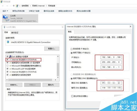The height and width of the screenshot is (111, 137).
Task: Click the 安装(N)... button
Action: pos(14,85)
